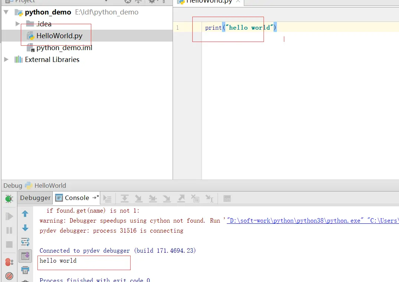Click the console Print icon
The height and width of the screenshot is (282, 399).
(25, 270)
